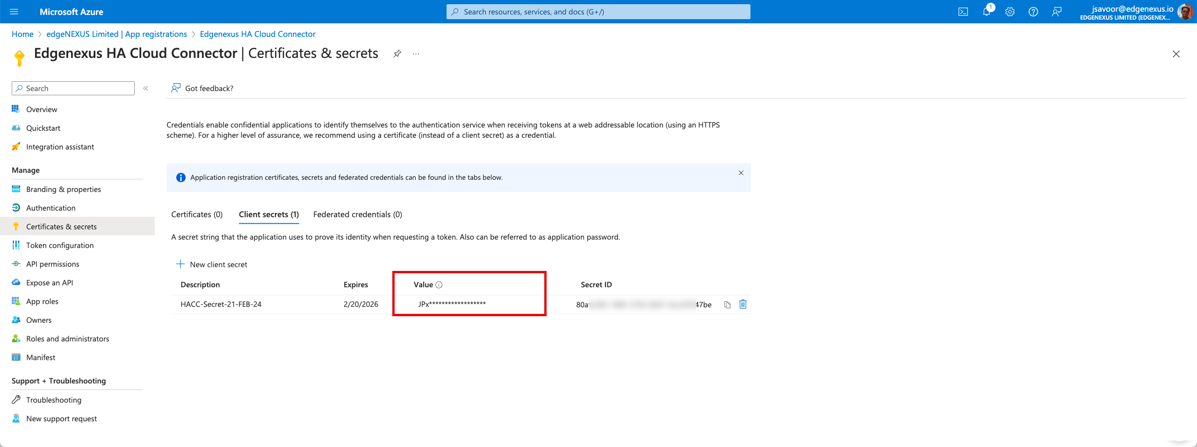Click the Secret ID column header
The image size is (1197, 447).
(596, 284)
